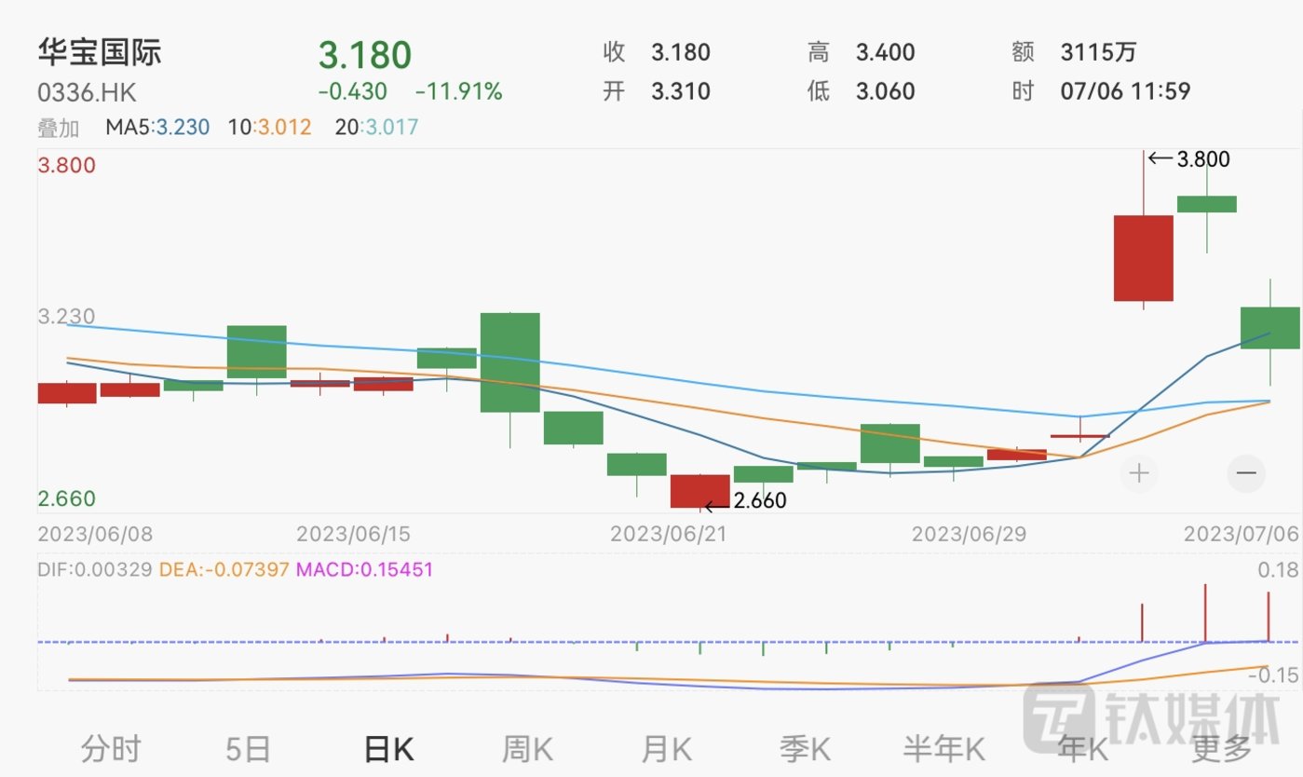Select the 半年K half-year tab
This screenshot has width=1303, height=777.
(x=943, y=748)
